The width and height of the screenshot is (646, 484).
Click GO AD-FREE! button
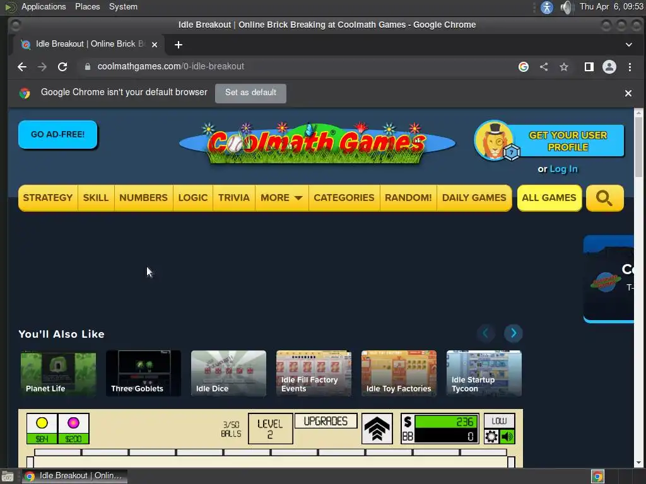(57, 135)
